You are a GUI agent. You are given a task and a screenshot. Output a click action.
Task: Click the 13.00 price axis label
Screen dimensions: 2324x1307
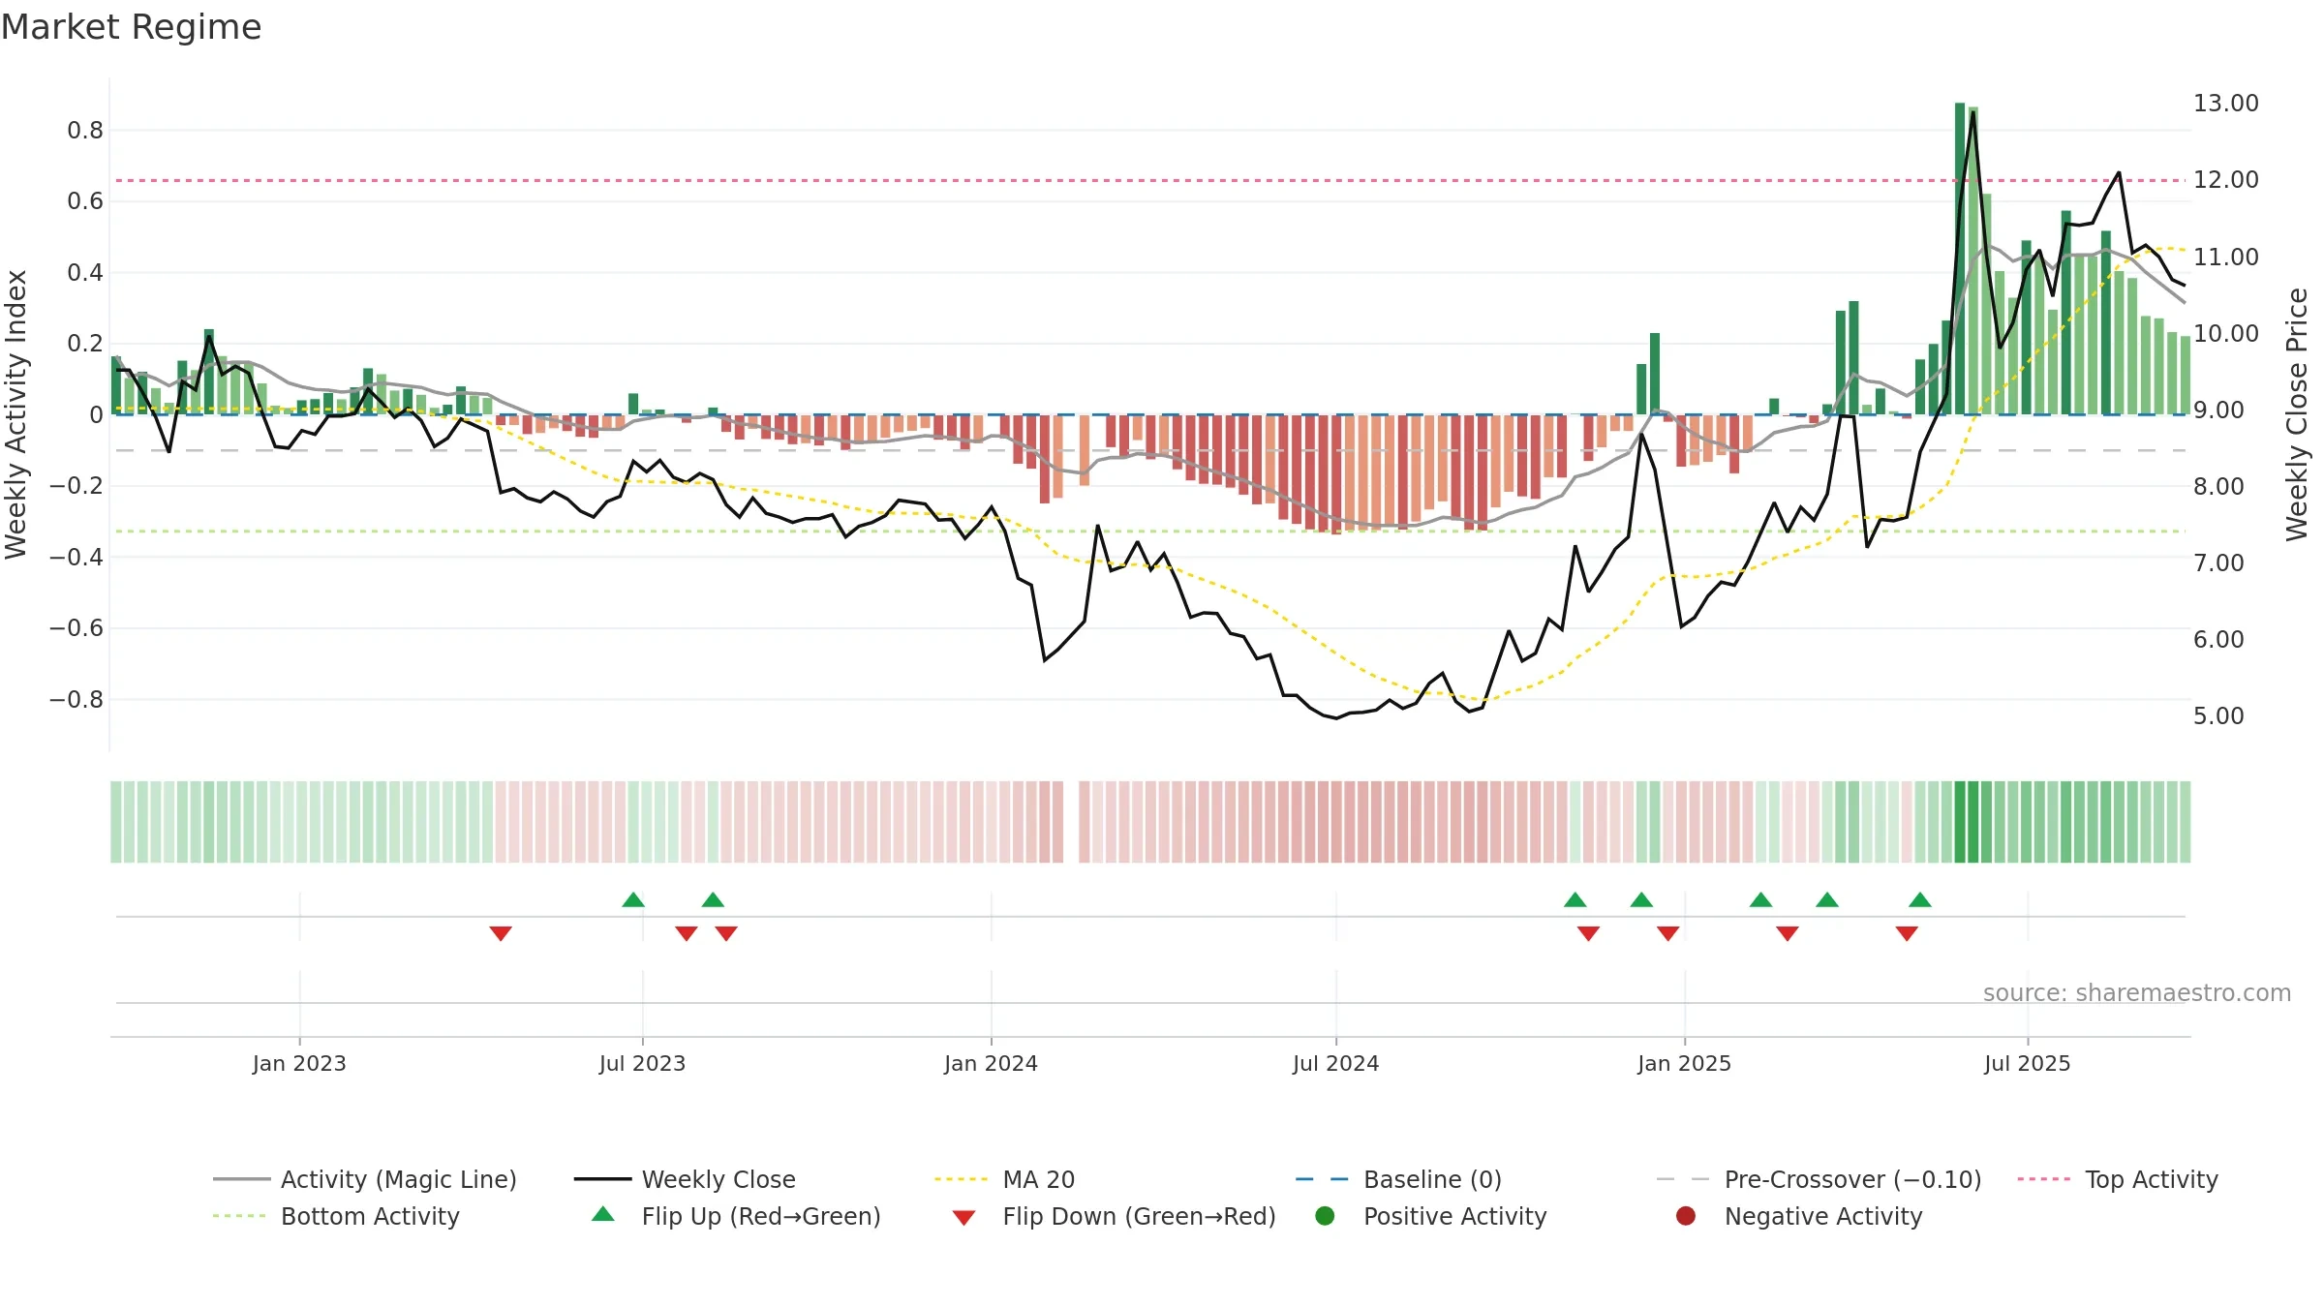pos(2226,104)
